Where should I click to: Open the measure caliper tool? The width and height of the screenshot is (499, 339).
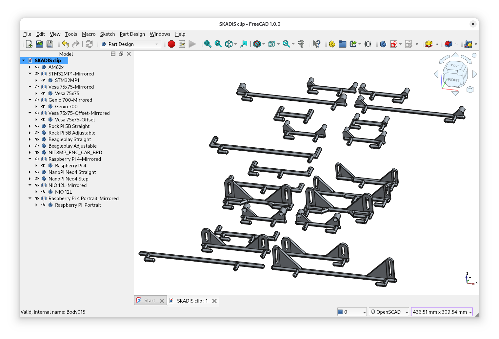tap(301, 44)
